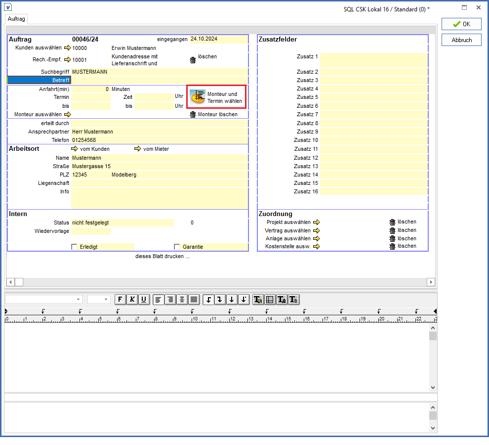Tick the Garantie checkbox
Screen dimensions: 489x445
pos(177,247)
